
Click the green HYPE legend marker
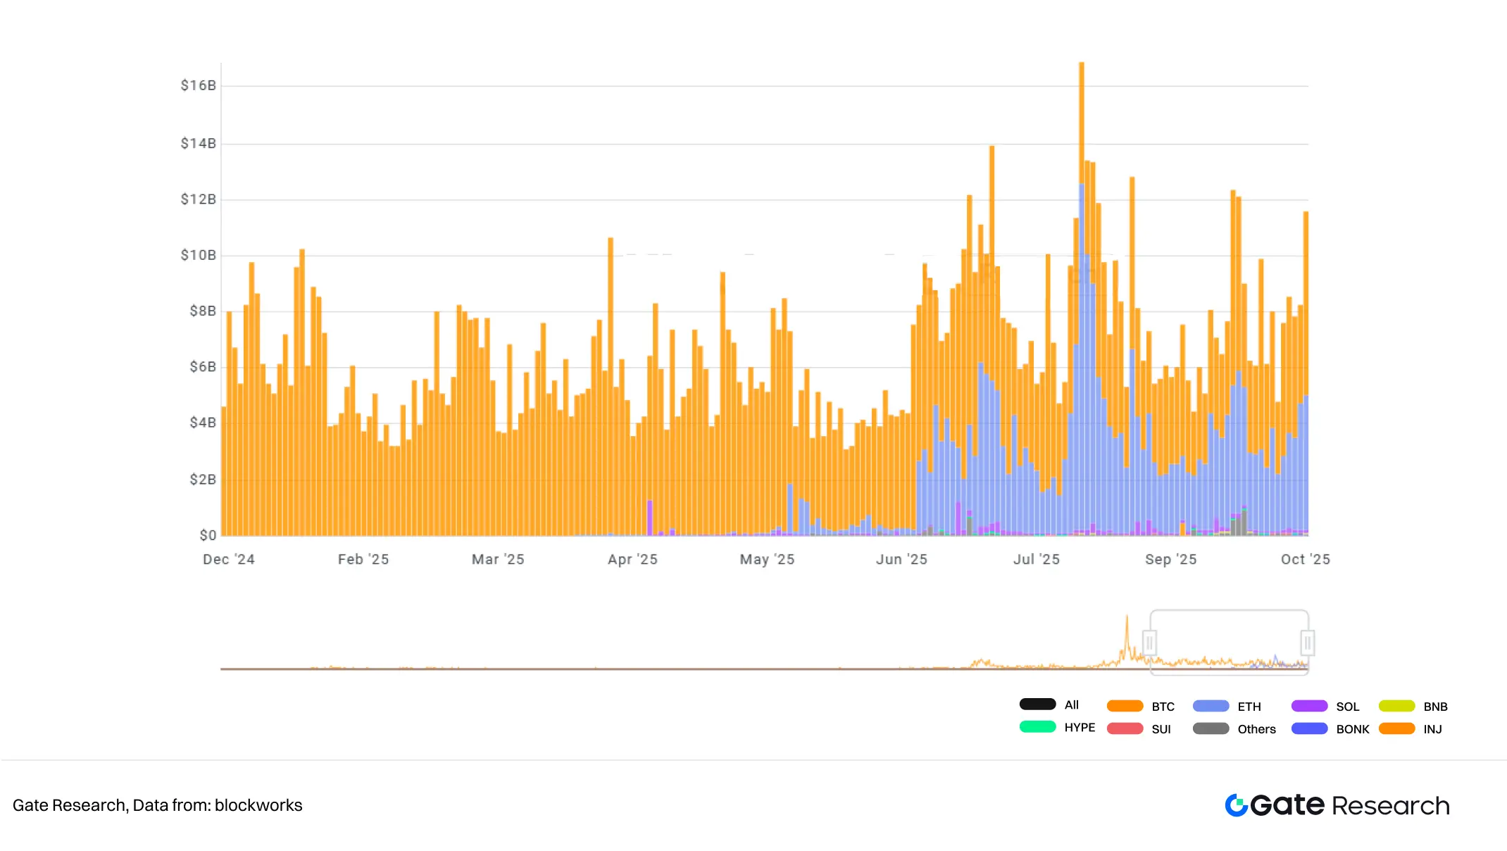(1037, 727)
